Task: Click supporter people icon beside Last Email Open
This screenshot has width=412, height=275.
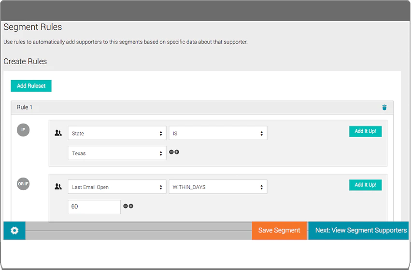Action: pos(58,187)
